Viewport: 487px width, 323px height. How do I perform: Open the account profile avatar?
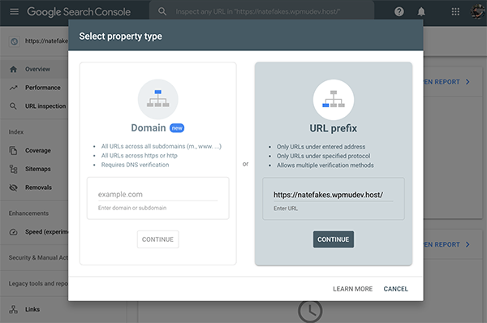[x=478, y=12]
